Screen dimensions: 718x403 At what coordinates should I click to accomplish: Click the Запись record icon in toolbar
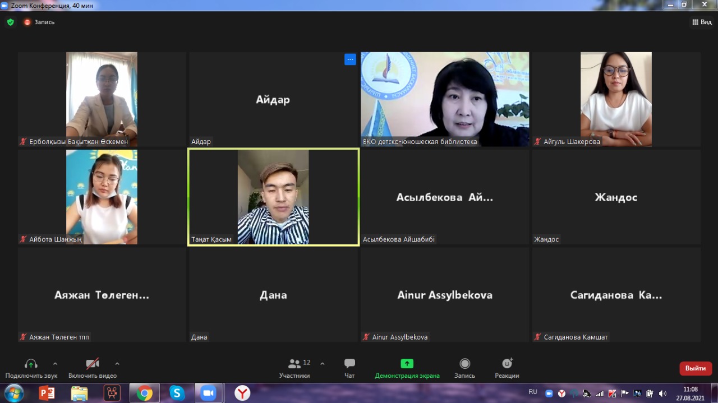click(464, 364)
